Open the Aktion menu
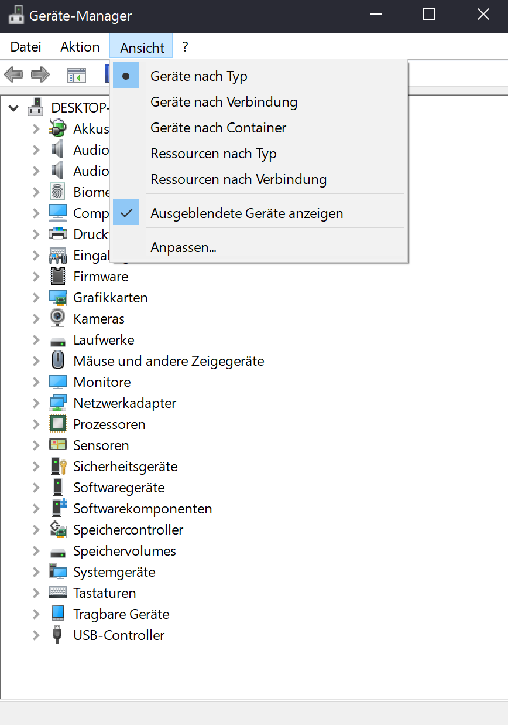508x725 pixels. 80,47
